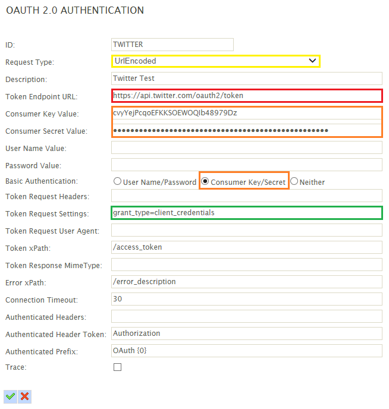This screenshot has height=409, width=389.
Task: Focus the Token Request Settings field
Action: 247,213
